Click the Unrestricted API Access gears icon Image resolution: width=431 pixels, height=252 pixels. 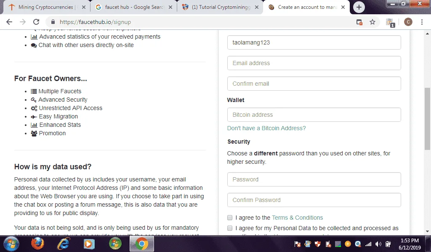coord(34,108)
